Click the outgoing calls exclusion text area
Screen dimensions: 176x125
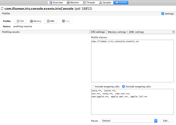[132, 102]
